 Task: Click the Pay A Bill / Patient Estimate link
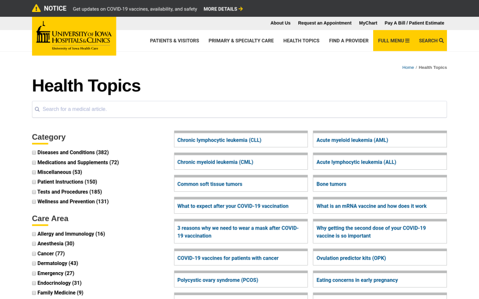(x=414, y=23)
